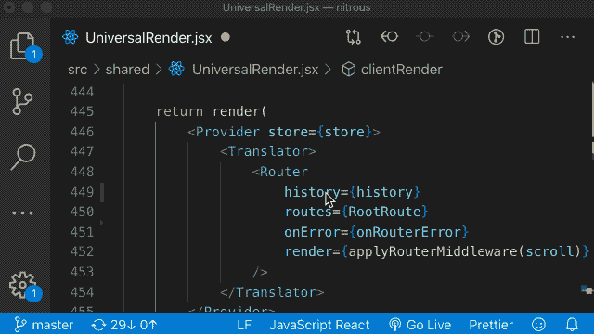
Task: Click Prettier in the status bar
Action: pos(491,325)
